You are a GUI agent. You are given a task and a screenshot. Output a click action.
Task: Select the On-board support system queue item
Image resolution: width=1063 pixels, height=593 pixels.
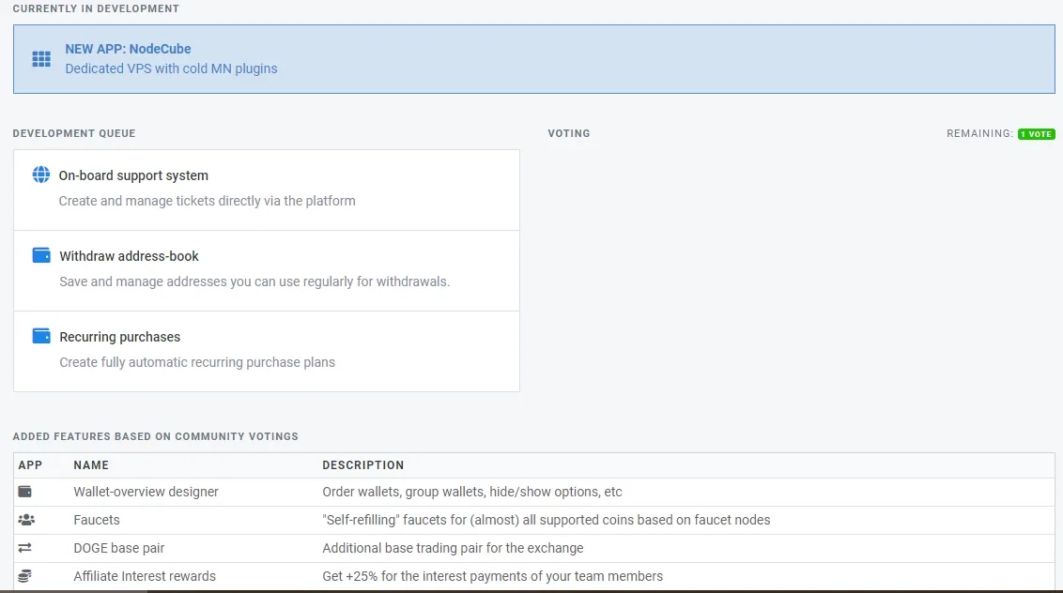pos(267,190)
